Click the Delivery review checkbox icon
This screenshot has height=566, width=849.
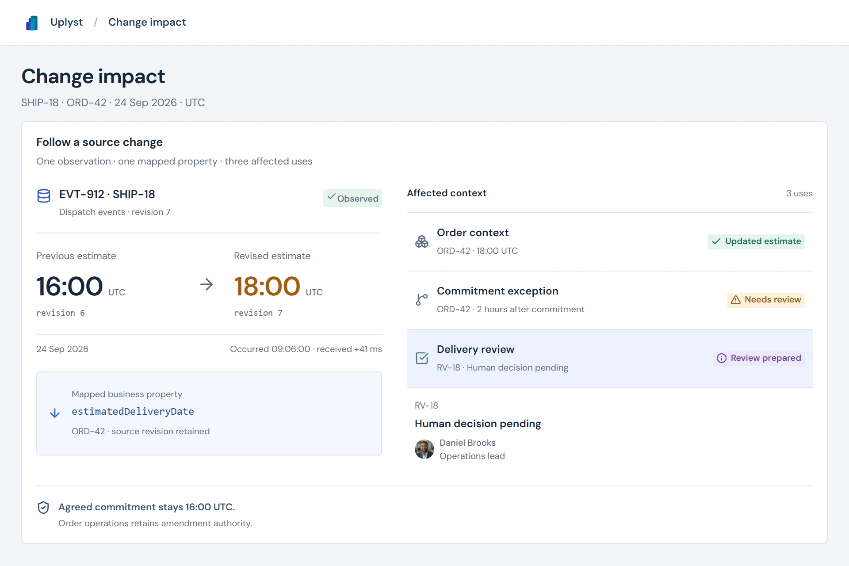point(422,358)
